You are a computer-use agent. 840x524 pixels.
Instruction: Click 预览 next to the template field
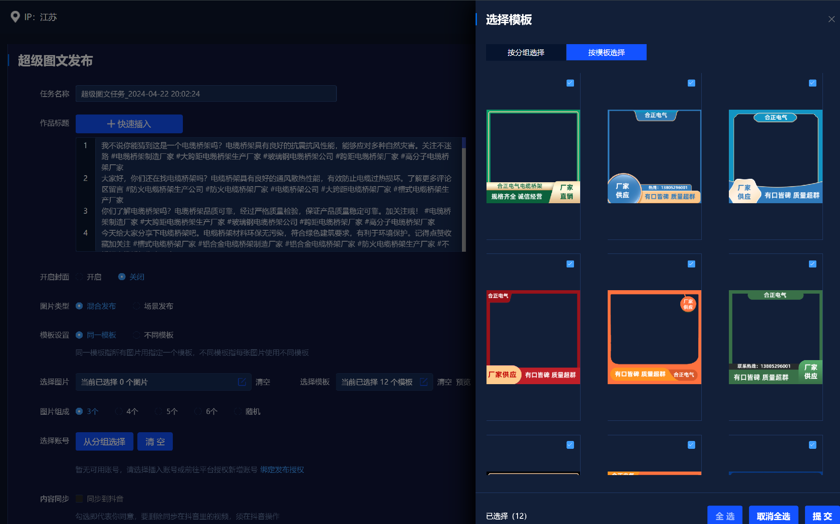click(x=463, y=382)
